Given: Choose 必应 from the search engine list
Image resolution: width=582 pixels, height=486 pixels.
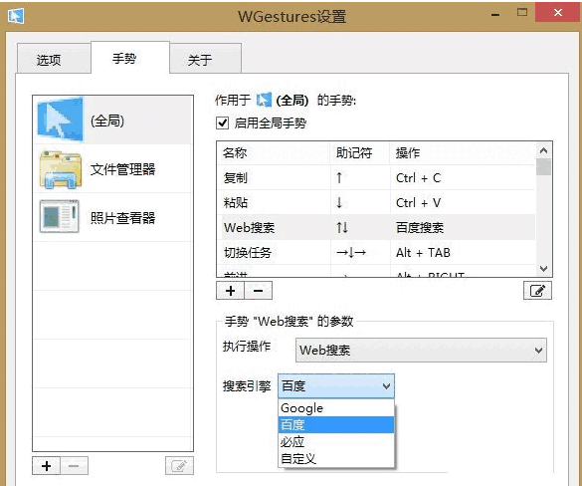Looking at the screenshot, I should coord(336,442).
